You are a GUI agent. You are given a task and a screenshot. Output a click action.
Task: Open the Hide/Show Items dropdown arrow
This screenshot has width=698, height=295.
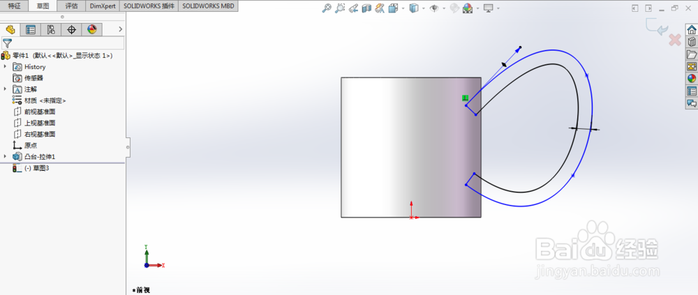pos(444,8)
